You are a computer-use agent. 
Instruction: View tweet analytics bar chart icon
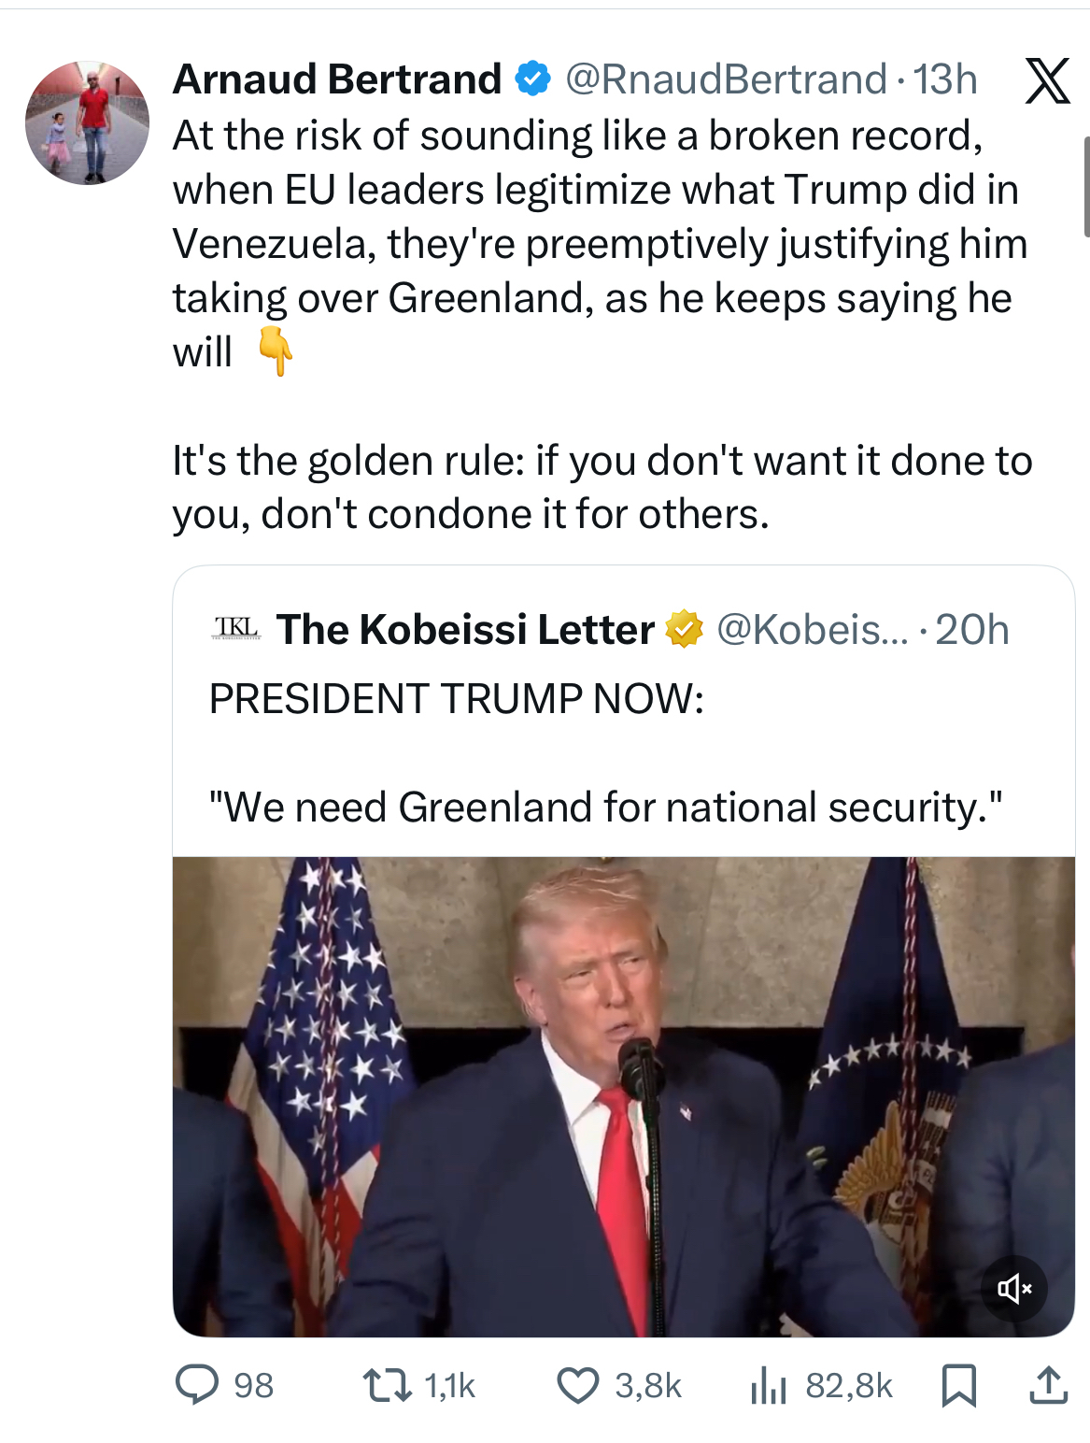[768, 1384]
